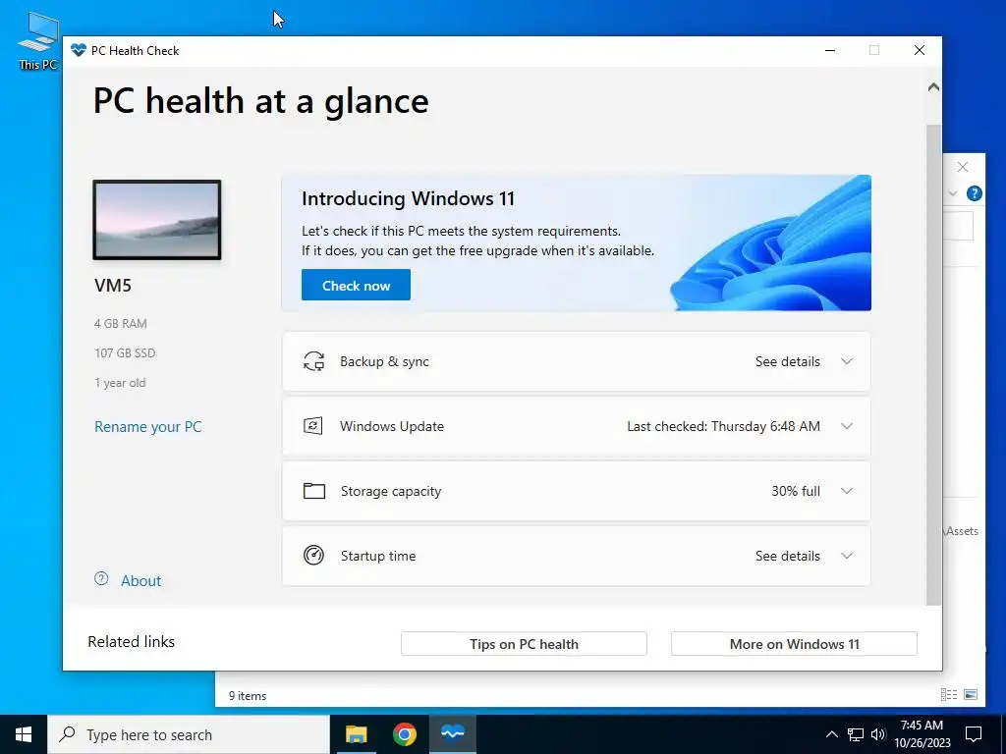Switch to large icons view in the Explorer window
The width and height of the screenshot is (1006, 754).
[x=971, y=694]
